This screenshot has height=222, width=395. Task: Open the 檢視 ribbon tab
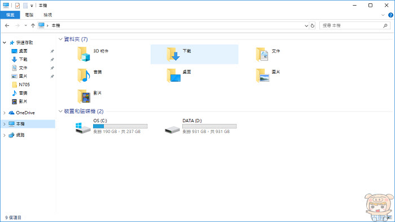point(47,15)
